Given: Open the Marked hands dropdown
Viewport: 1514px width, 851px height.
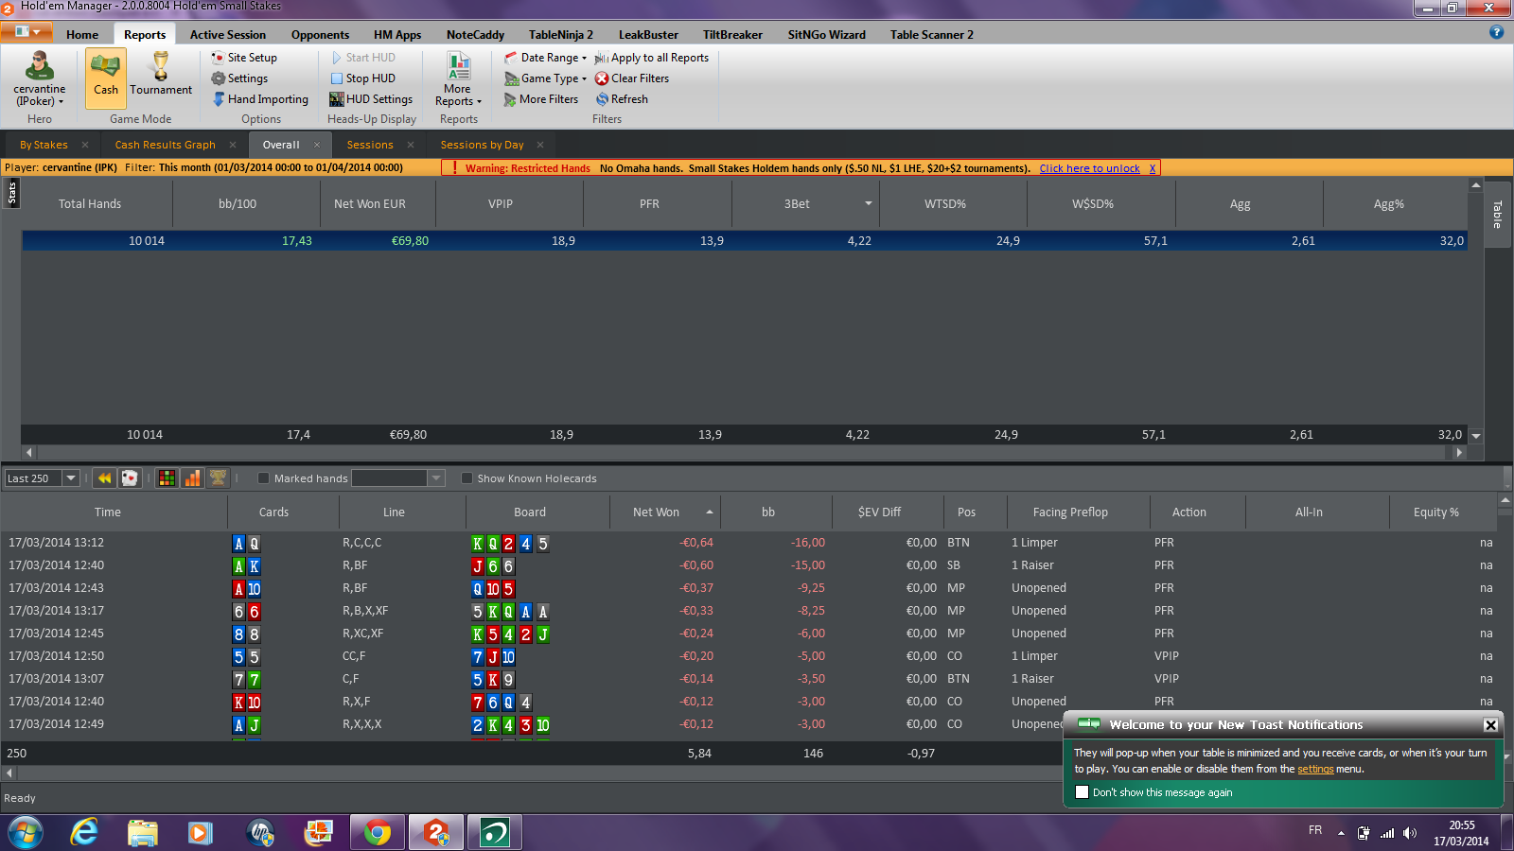Looking at the screenshot, I should point(436,478).
